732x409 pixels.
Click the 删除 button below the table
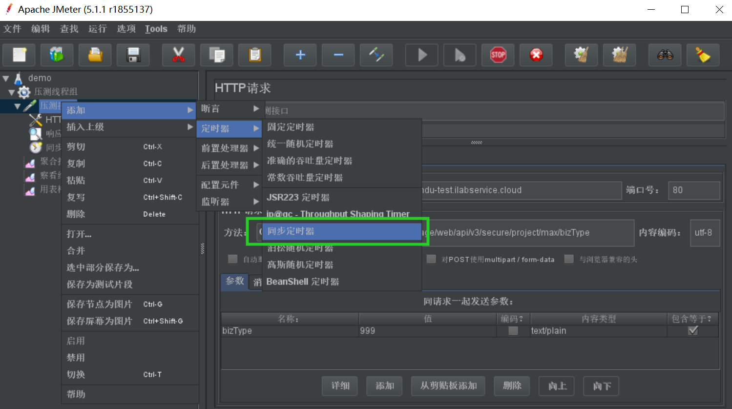(x=512, y=386)
